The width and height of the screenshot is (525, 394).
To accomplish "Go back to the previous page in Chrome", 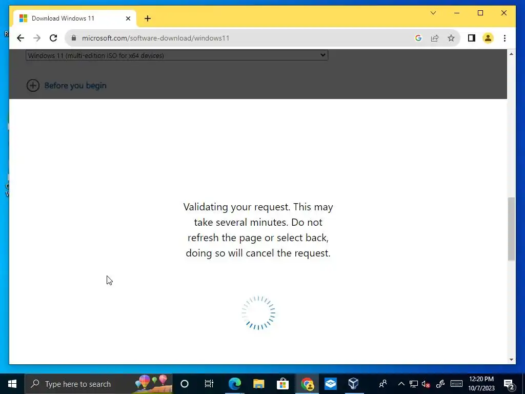I will point(21,38).
